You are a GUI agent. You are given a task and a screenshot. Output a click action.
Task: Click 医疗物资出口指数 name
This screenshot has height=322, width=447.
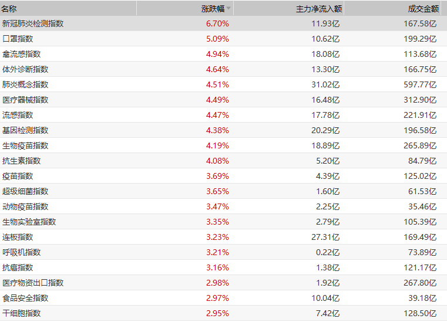[32, 283]
